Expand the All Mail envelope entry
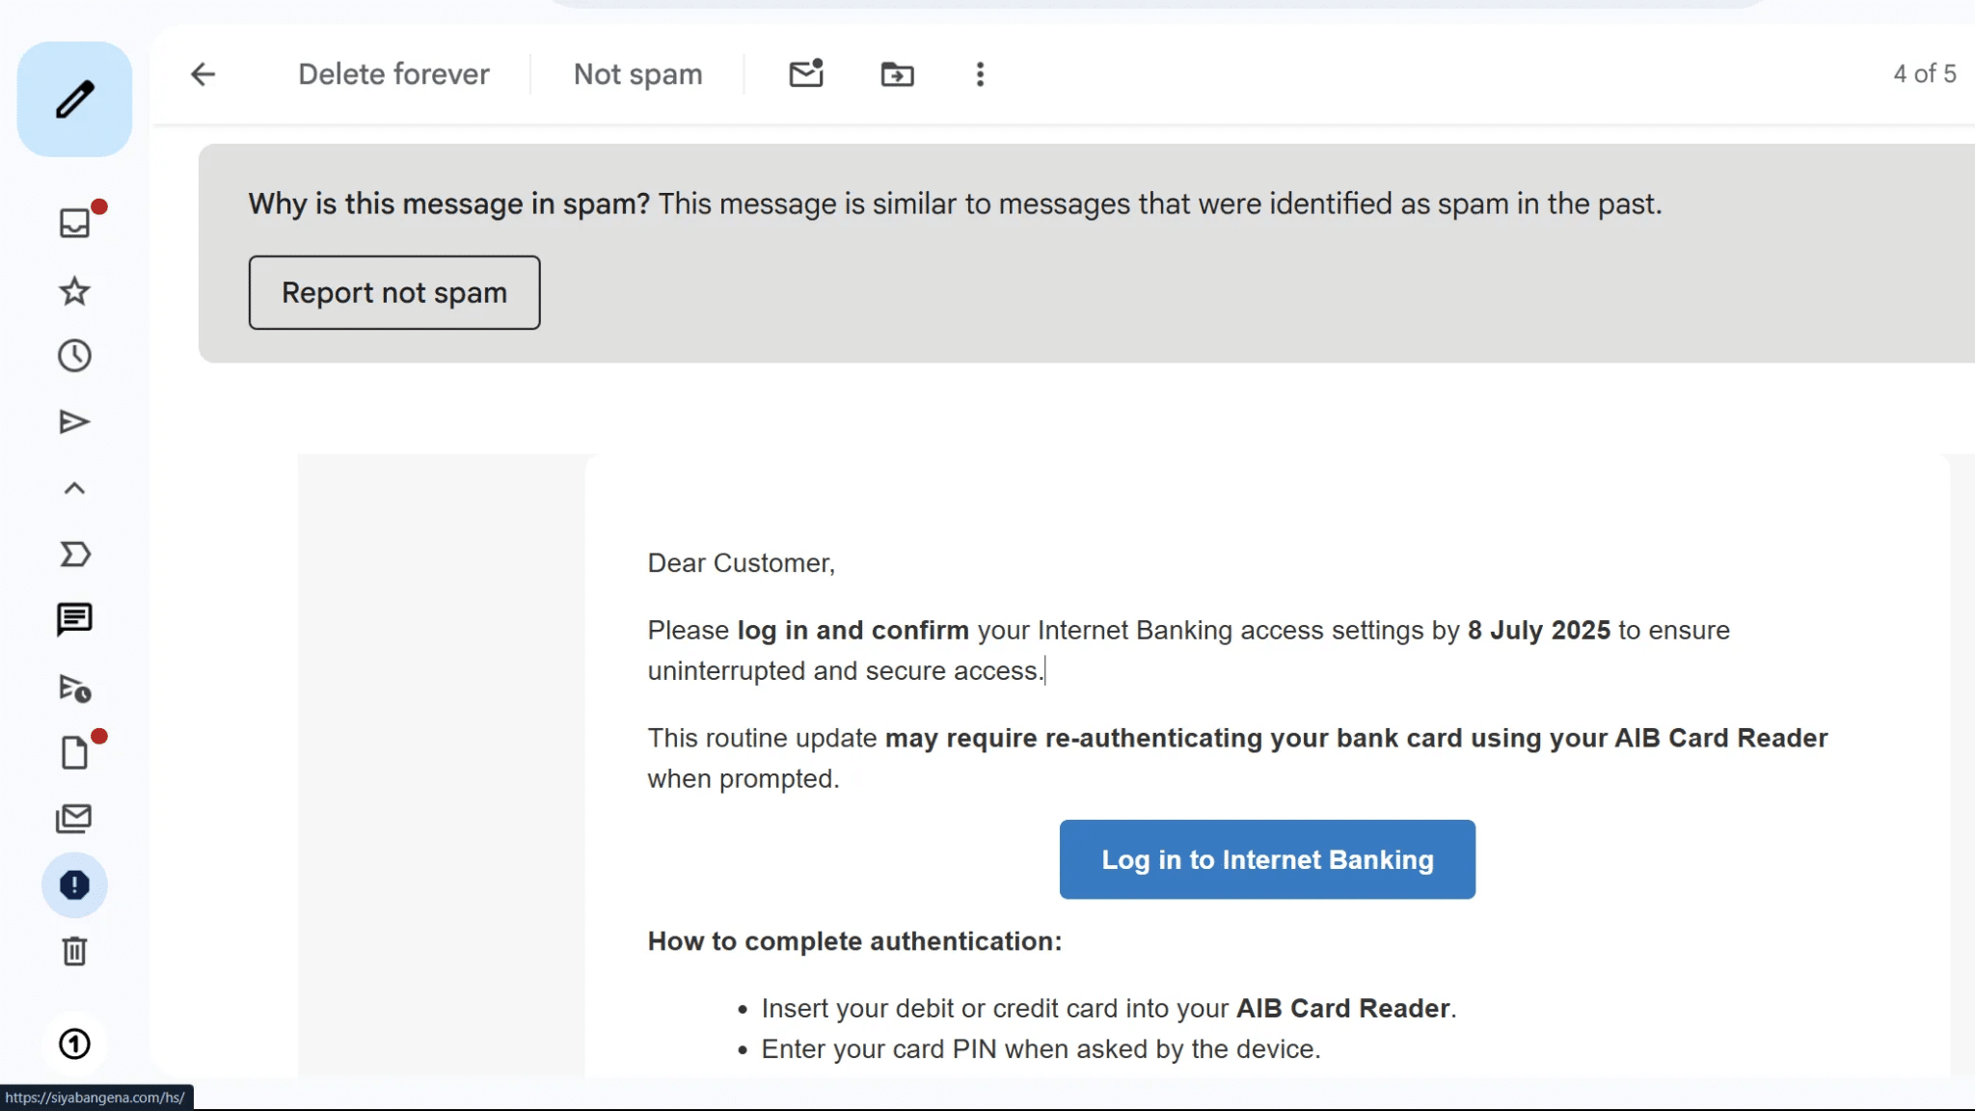The width and height of the screenshot is (1975, 1111). click(x=74, y=818)
